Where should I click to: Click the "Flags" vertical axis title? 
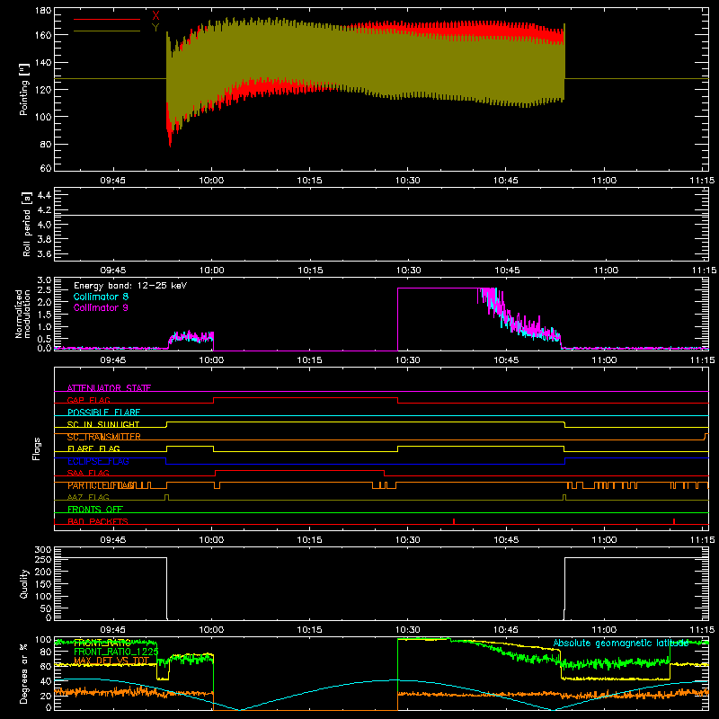coord(37,448)
